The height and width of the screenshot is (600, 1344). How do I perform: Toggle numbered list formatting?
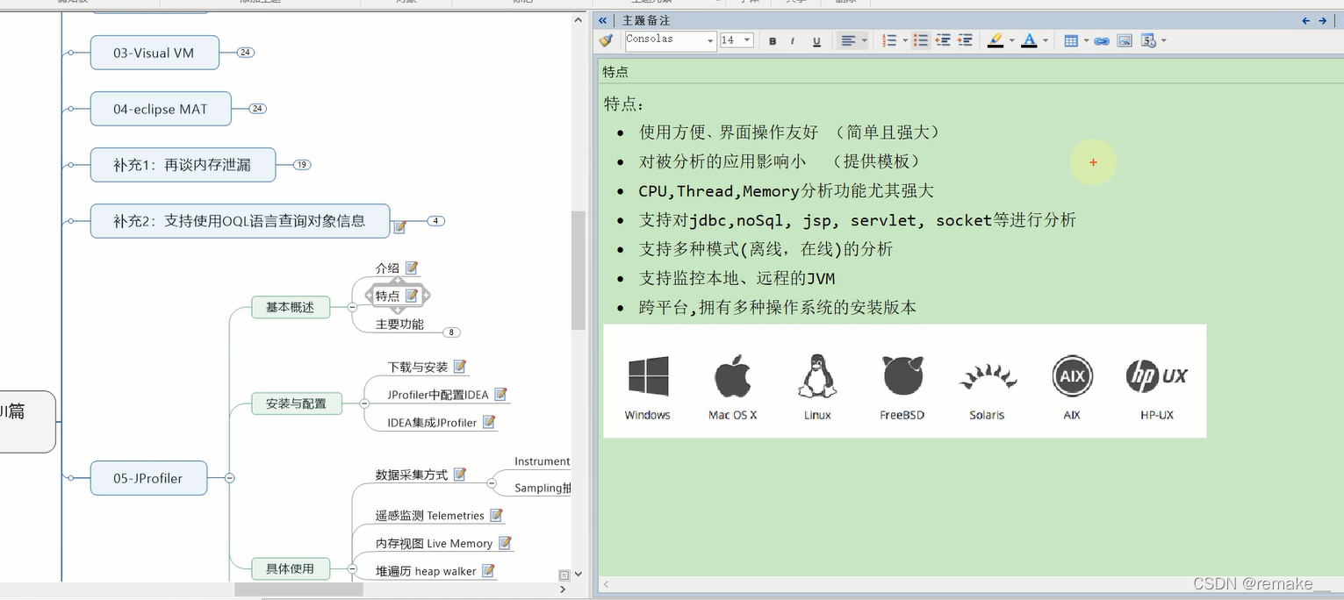coord(889,40)
